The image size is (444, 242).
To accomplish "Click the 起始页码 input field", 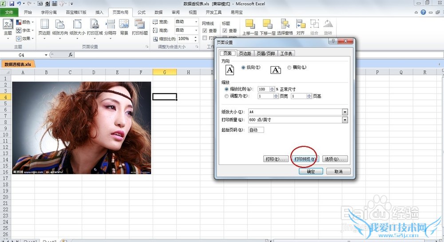I will click(256, 130).
